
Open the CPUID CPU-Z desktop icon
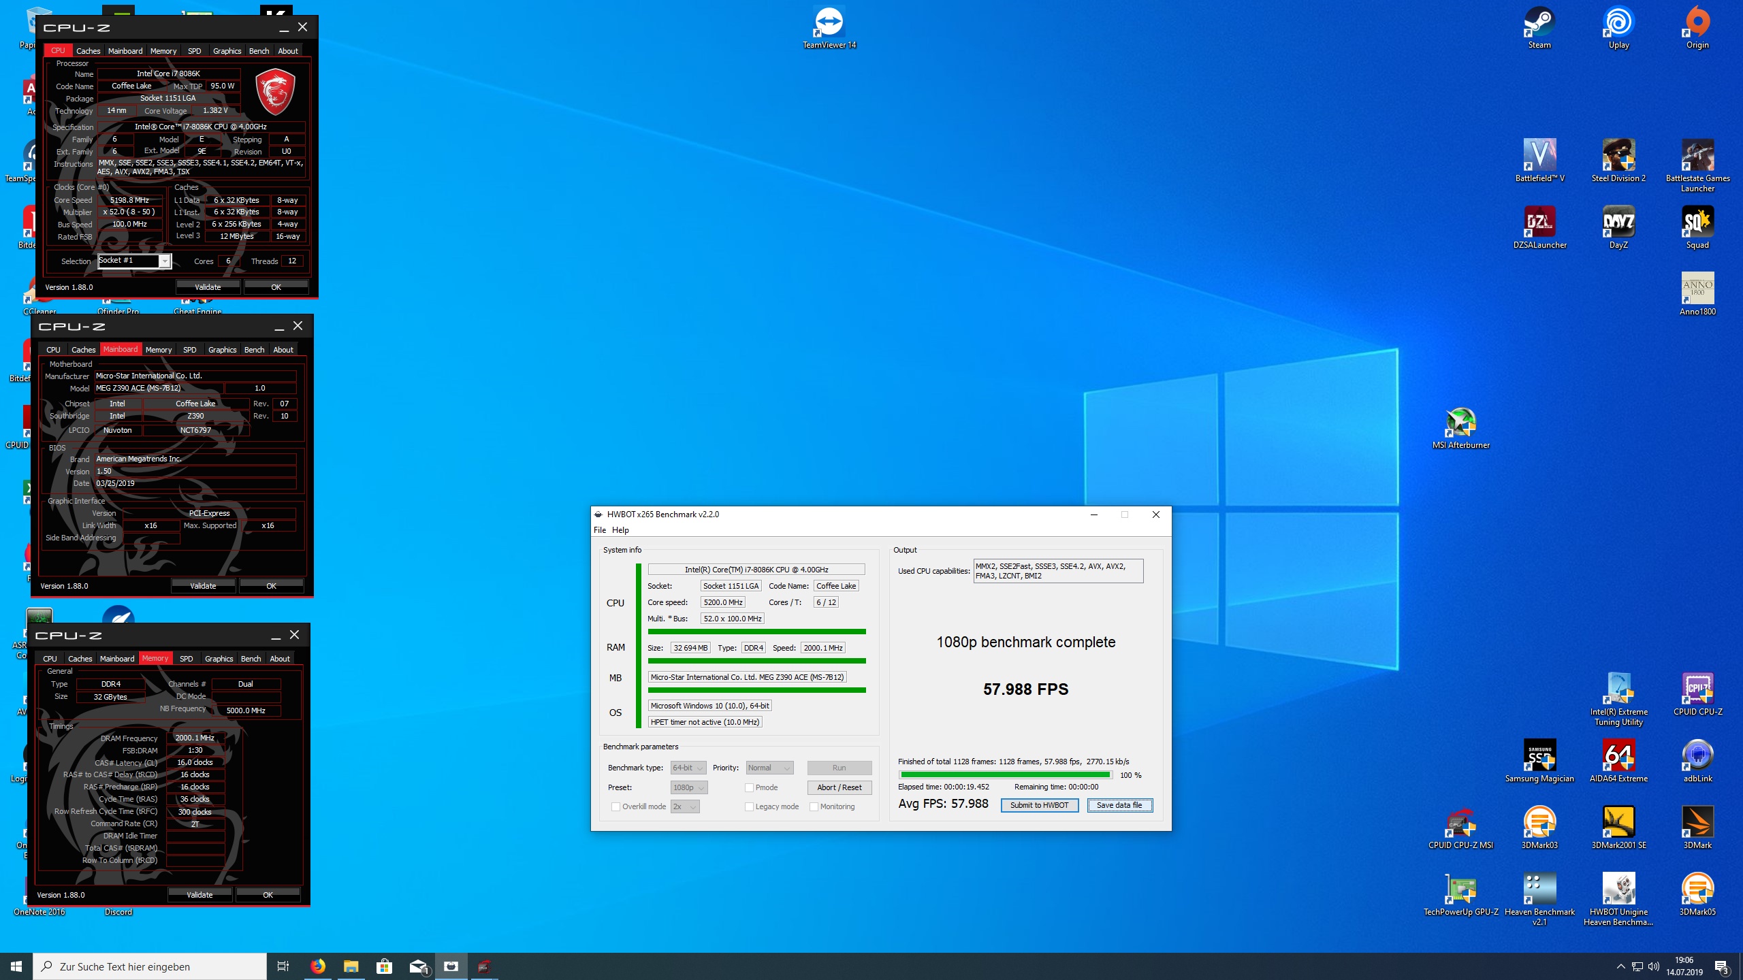[x=1697, y=694]
